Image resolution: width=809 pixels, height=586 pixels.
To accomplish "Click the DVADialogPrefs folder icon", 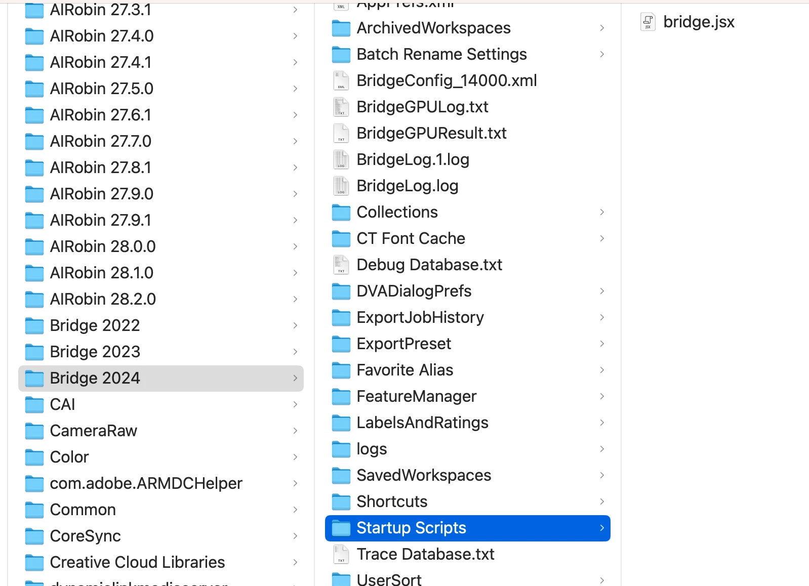I will point(341,291).
